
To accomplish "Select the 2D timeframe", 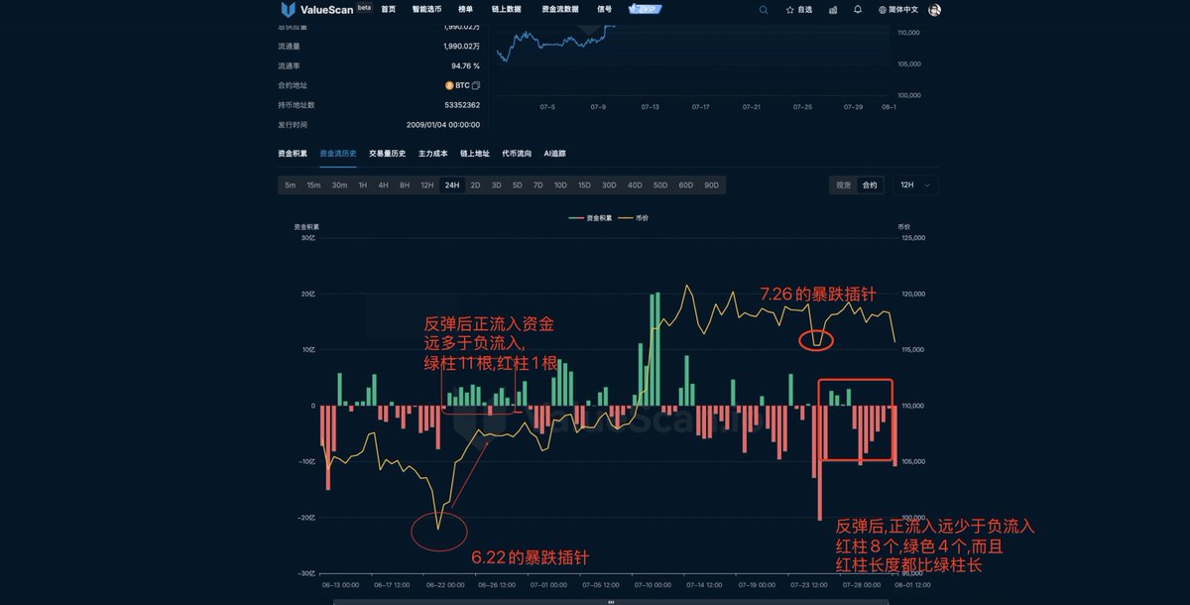I will [x=476, y=184].
